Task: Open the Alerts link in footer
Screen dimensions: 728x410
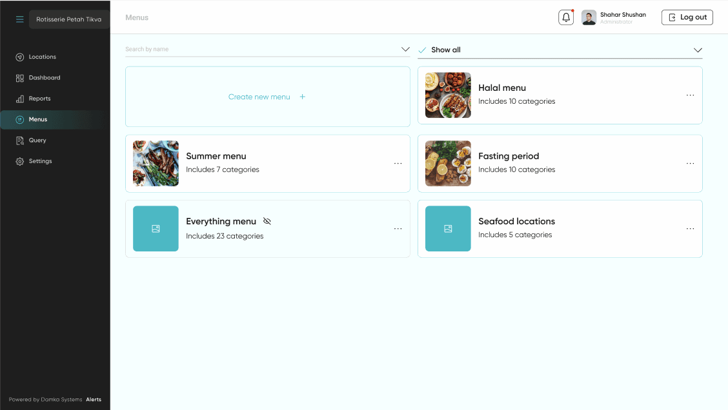Action: [x=94, y=399]
